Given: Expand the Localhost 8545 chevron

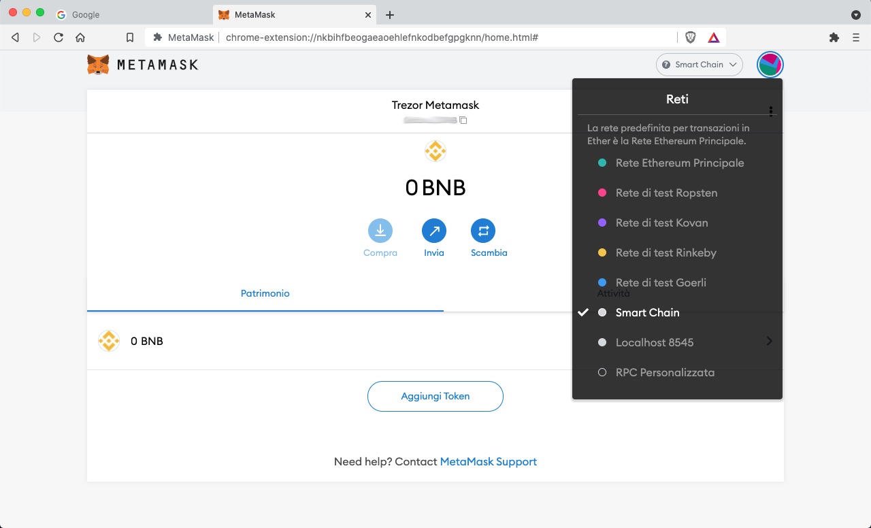Looking at the screenshot, I should coord(770,341).
